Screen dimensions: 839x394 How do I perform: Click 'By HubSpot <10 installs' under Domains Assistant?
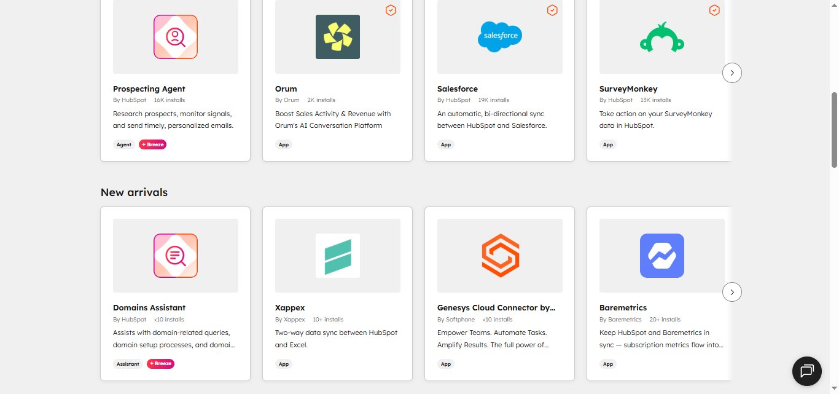pyautogui.click(x=148, y=320)
